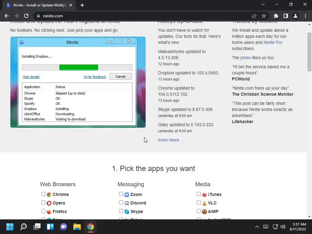Check the Firefox checkbox

pos(43,211)
